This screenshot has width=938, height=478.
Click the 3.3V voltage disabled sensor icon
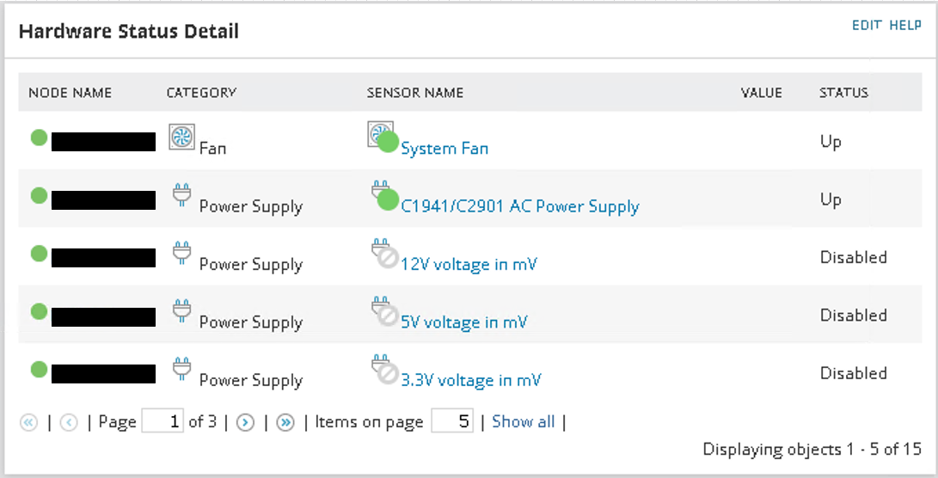pyautogui.click(x=382, y=371)
